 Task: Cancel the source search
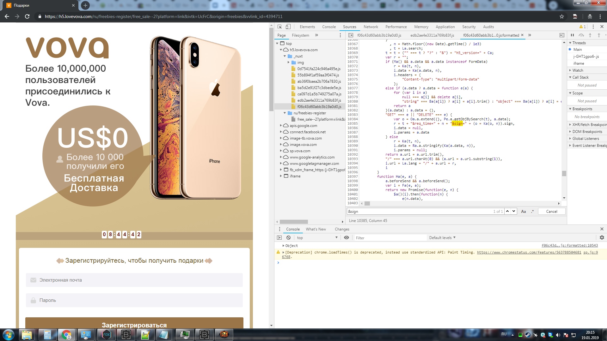pyautogui.click(x=552, y=212)
